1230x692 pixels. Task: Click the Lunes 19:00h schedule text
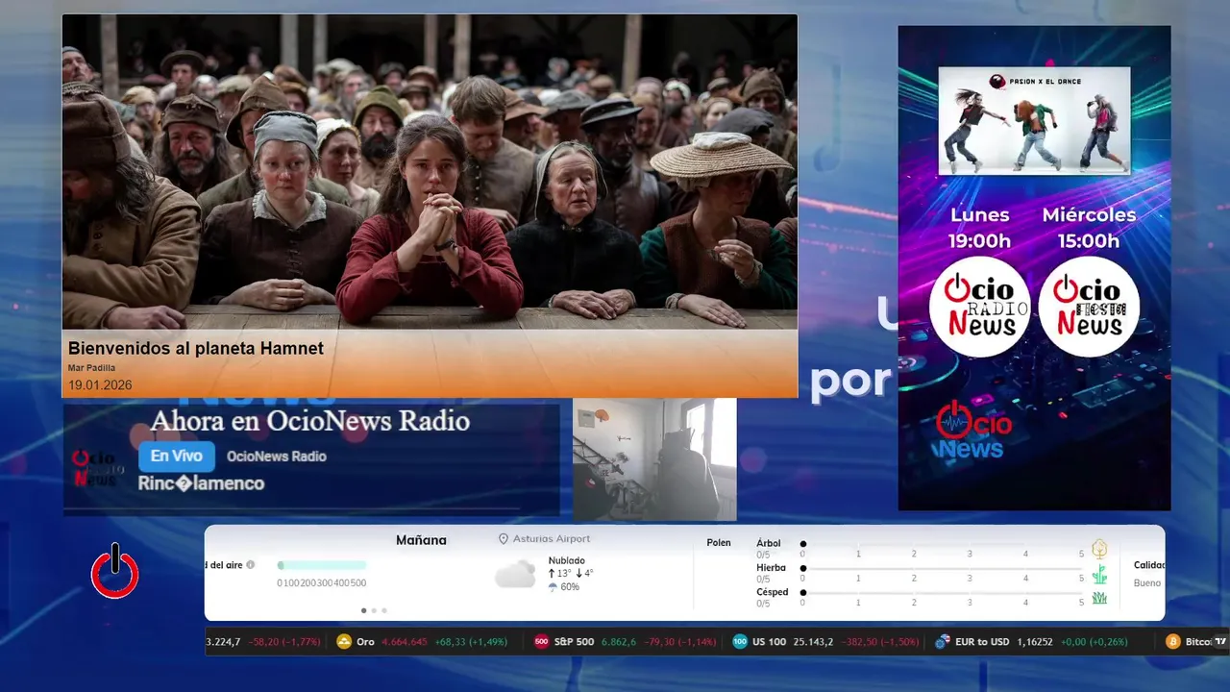pyautogui.click(x=980, y=228)
